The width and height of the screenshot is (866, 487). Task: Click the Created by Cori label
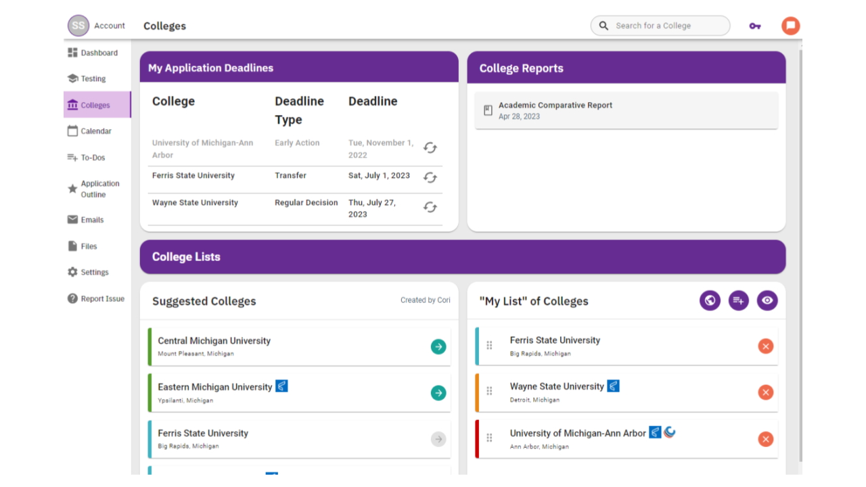pos(426,300)
